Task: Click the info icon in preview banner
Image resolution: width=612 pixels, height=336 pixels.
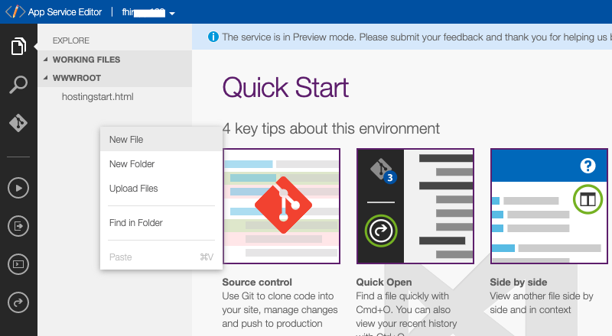Action: pos(213,37)
